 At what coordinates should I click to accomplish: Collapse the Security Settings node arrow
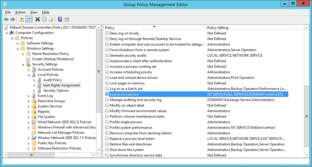pos(23,64)
